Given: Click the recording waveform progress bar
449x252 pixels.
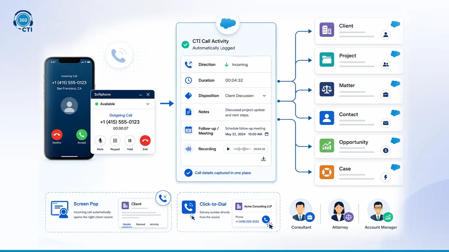Looking at the screenshot, I should click(x=242, y=149).
